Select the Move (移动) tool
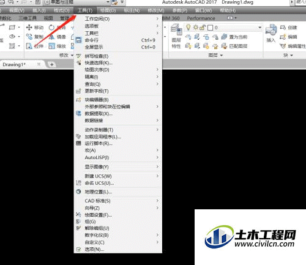The image size is (306, 265). [x=35, y=28]
